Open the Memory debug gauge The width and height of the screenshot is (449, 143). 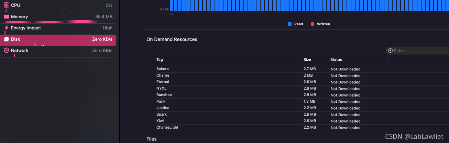pos(58,17)
